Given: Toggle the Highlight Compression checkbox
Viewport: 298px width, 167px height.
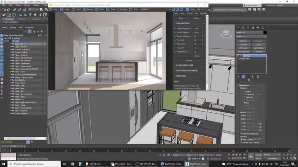Looking at the screenshot, I should click(x=176, y=51).
